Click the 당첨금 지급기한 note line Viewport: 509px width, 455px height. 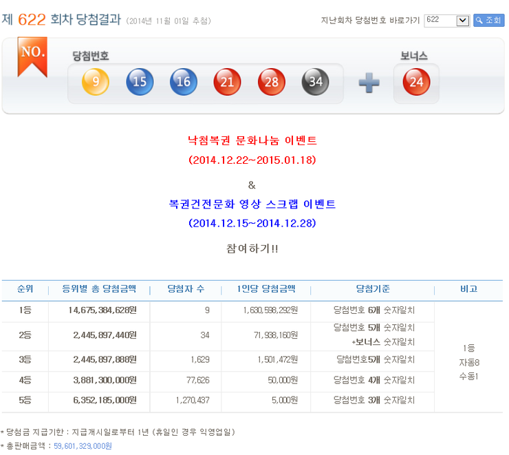(x=118, y=432)
